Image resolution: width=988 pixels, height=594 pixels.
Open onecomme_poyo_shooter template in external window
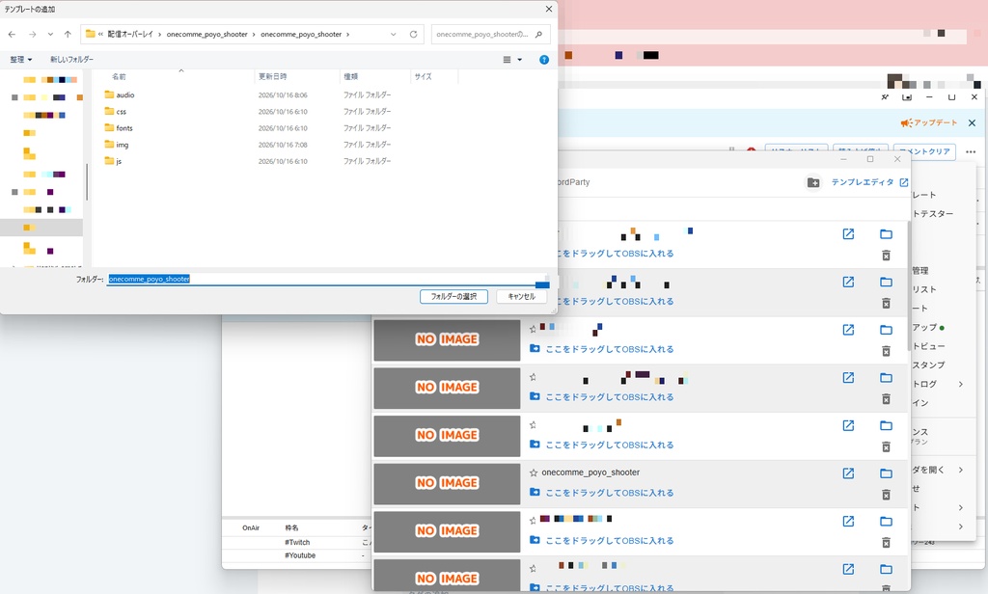[x=848, y=473]
